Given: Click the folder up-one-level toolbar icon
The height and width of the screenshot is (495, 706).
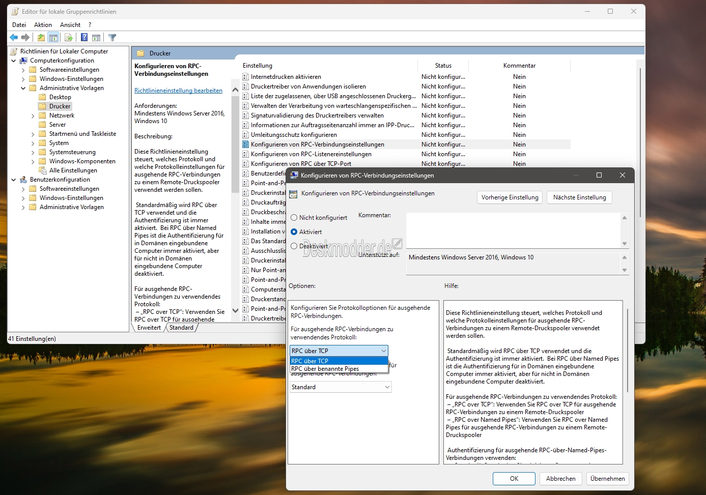Looking at the screenshot, I should (41, 37).
